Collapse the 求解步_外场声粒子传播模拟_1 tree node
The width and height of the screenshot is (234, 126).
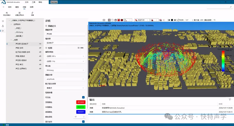pyautogui.click(x=9, y=20)
